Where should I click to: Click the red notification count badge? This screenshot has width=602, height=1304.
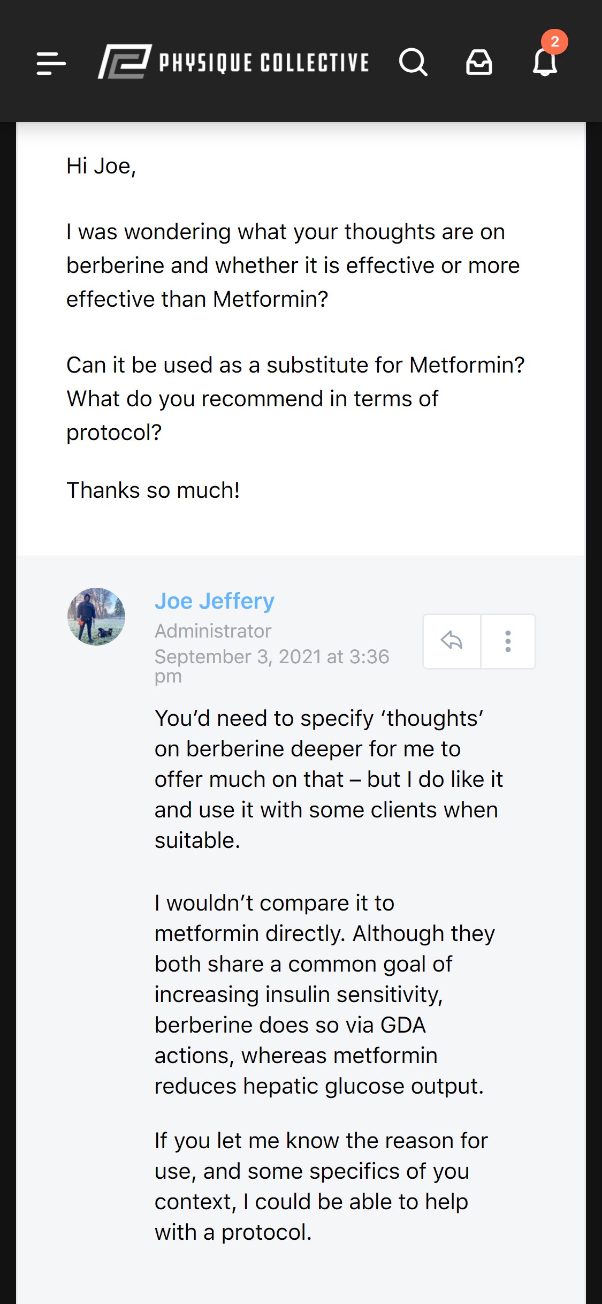pyautogui.click(x=555, y=42)
